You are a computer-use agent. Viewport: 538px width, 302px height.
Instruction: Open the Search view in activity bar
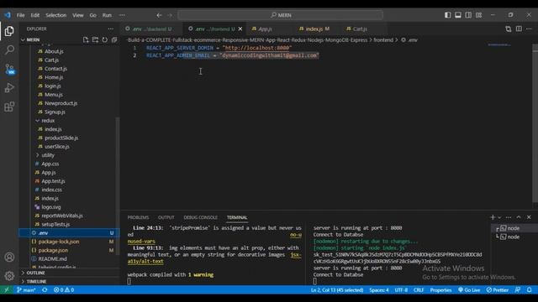9,50
